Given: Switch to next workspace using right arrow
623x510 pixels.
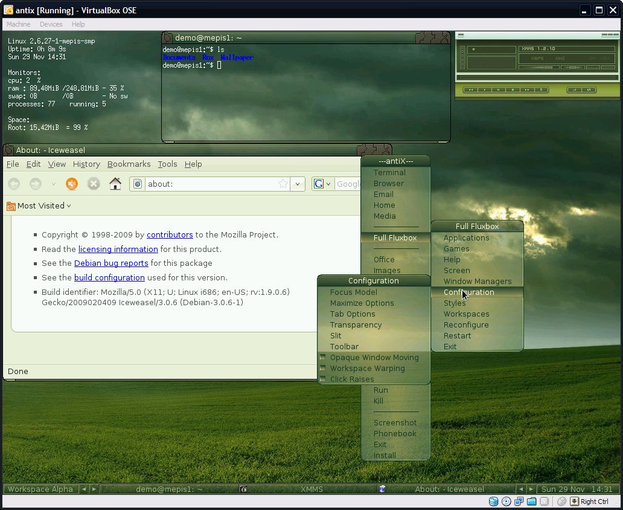Looking at the screenshot, I should tap(94, 489).
